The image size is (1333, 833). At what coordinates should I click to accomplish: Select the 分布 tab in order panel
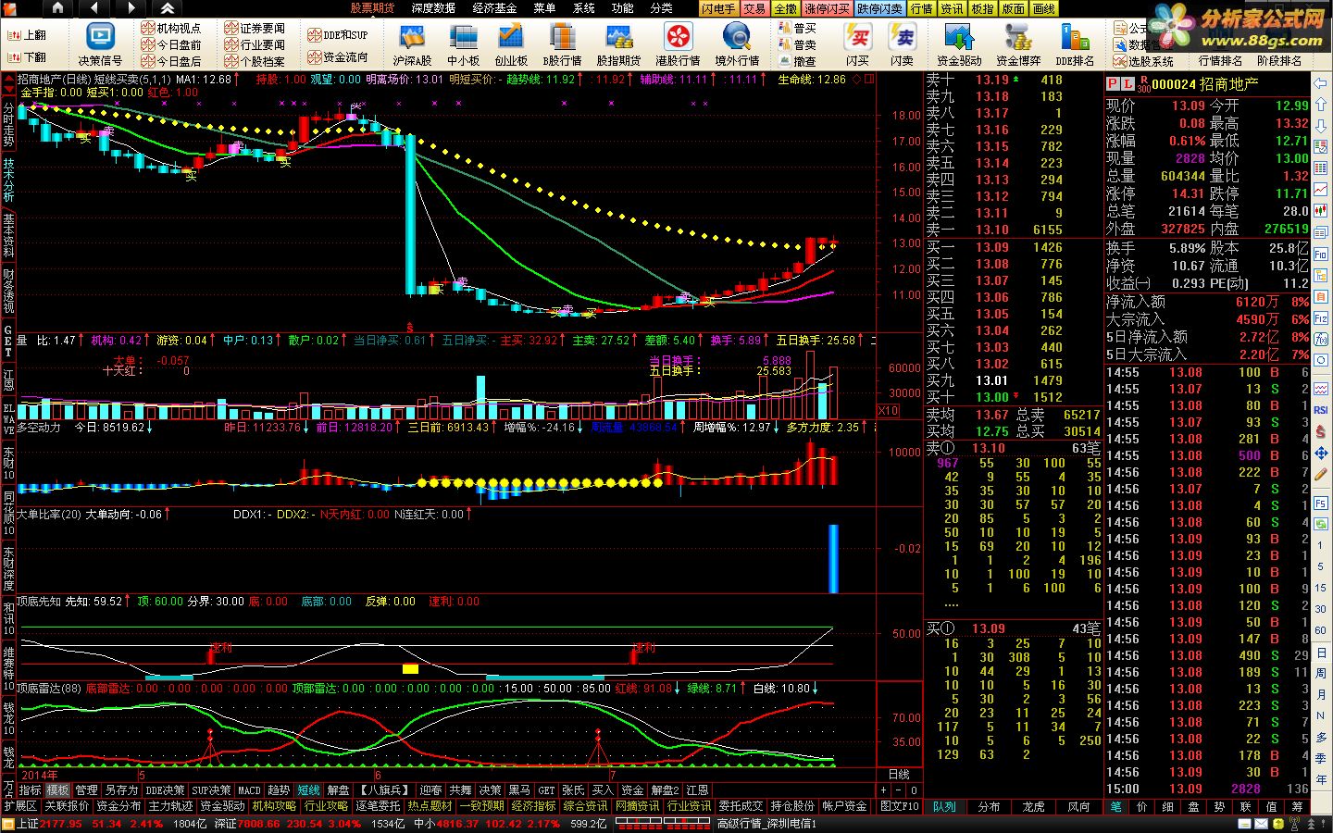pos(989,807)
